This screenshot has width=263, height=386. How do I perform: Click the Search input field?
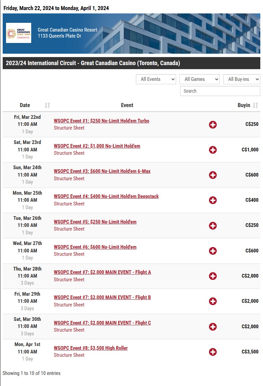click(220, 91)
